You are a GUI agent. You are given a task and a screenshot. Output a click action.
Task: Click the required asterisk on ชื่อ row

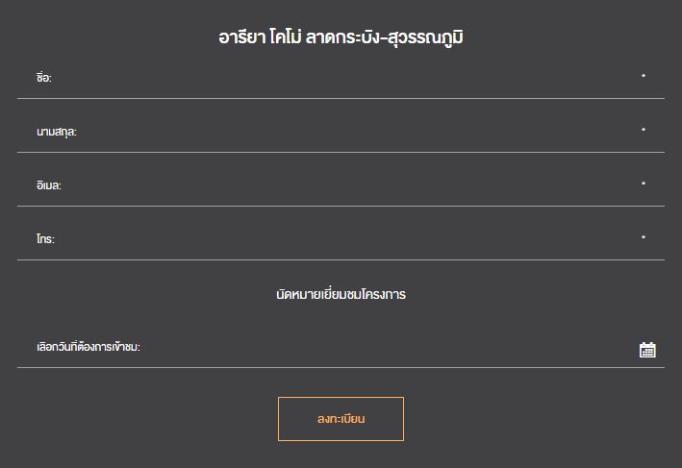(x=644, y=75)
